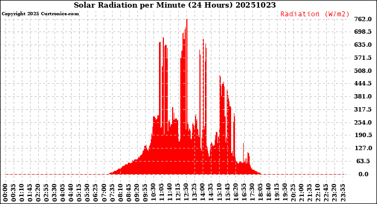Viewport: 377px width, 204px height.
Task: Click the 22:10 time axis label
Action: pyautogui.click(x=317, y=193)
